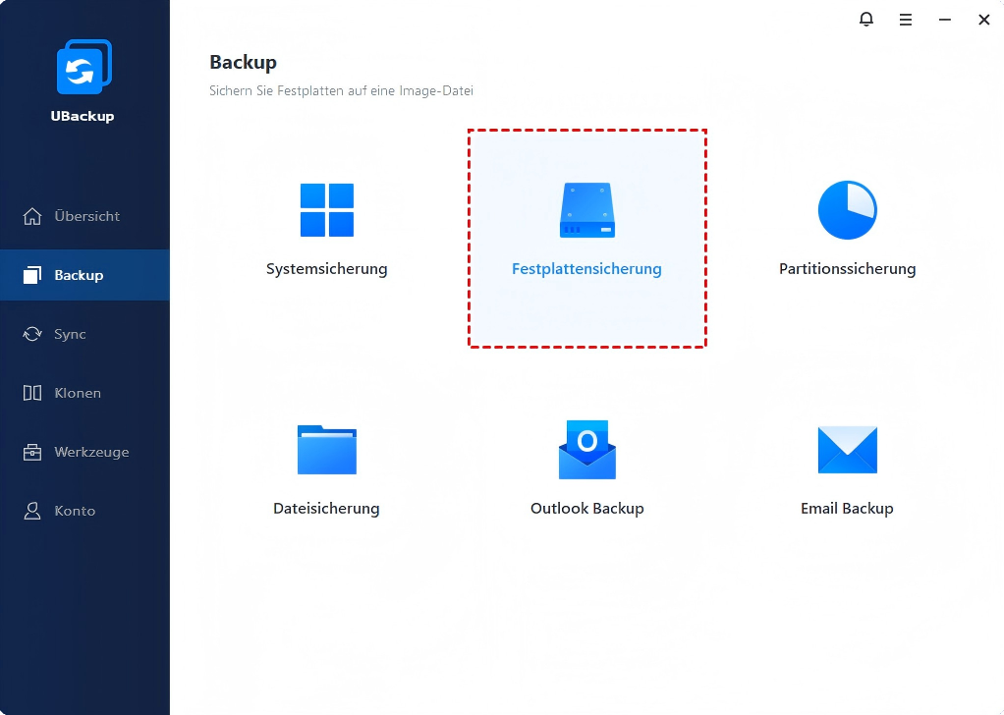Click the Systemsicherung Windows logo icon
Viewport: 1004px width, 715px height.
tap(327, 210)
